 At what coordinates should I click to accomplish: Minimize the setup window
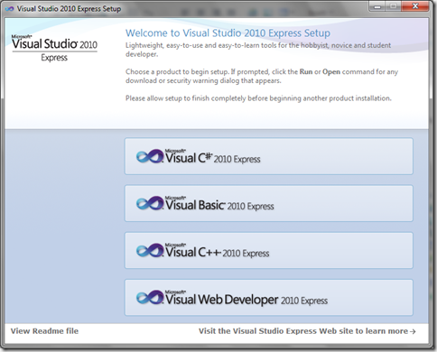tap(377, 6)
